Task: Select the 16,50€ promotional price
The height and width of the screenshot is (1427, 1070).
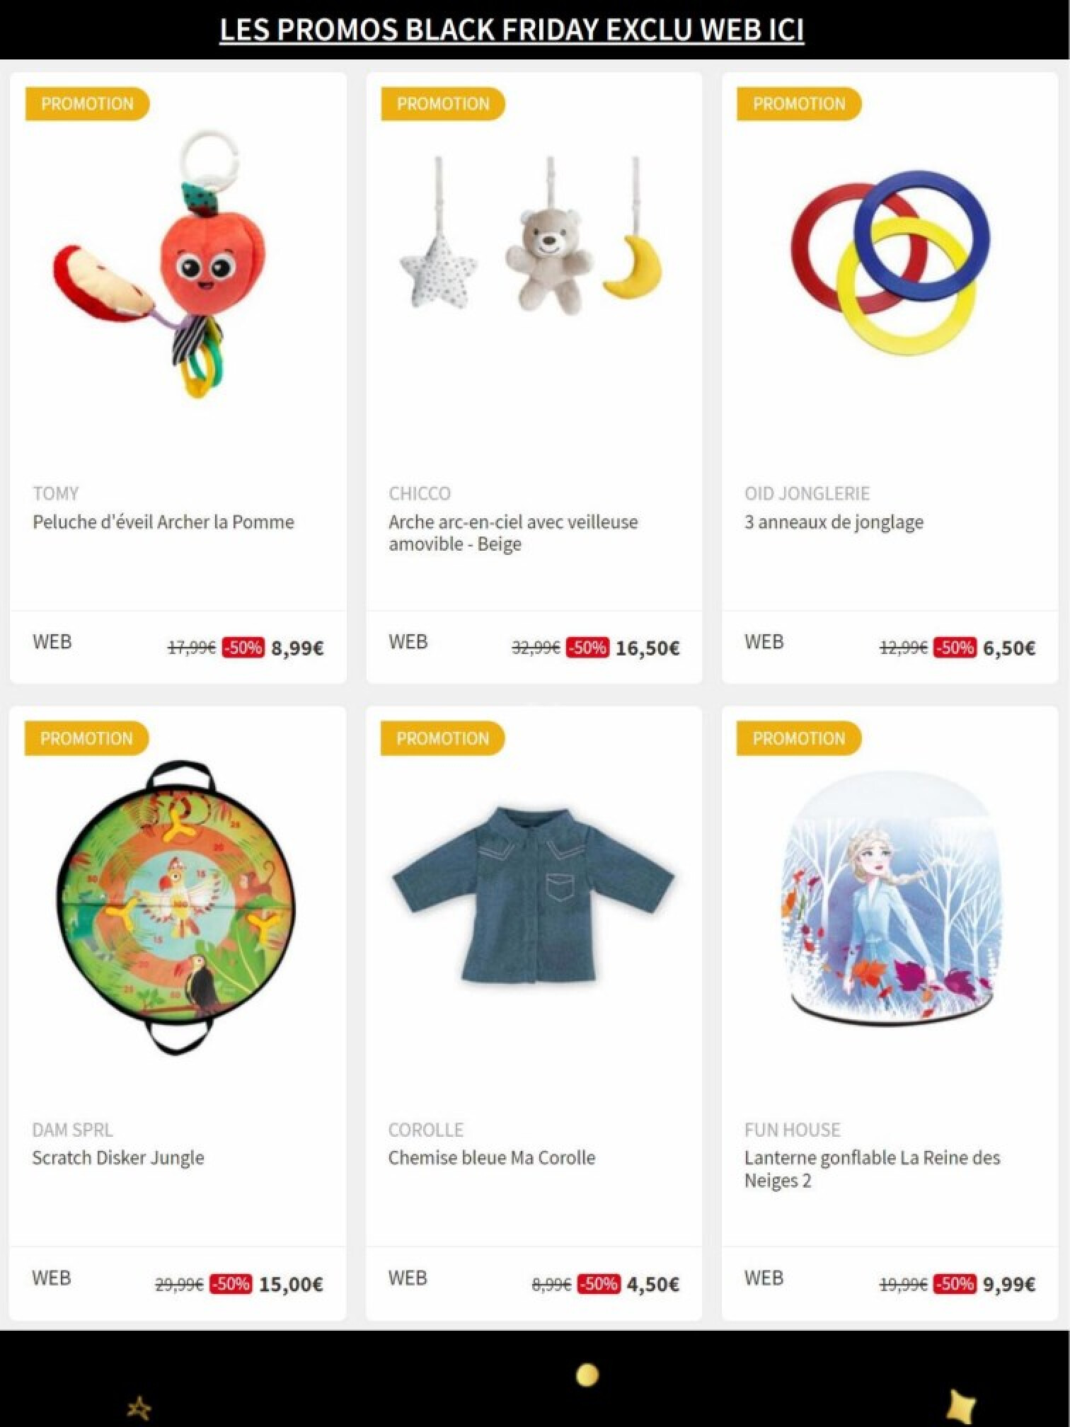Action: coord(648,648)
